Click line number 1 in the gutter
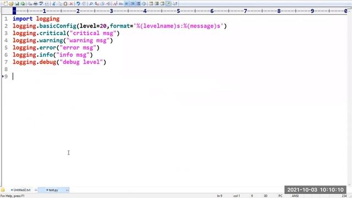 tap(6, 19)
